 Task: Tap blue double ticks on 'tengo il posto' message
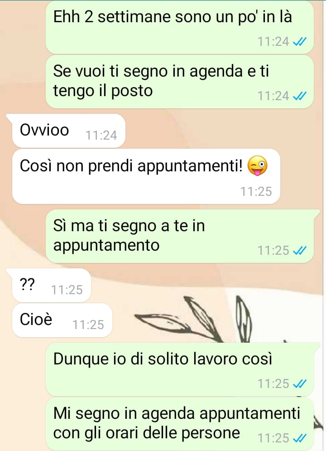(299, 97)
